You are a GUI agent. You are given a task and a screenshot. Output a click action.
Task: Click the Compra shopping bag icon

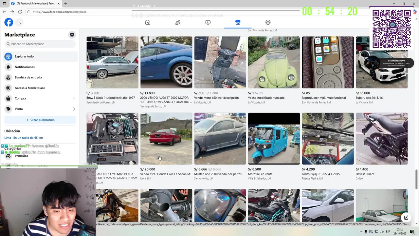point(8,98)
